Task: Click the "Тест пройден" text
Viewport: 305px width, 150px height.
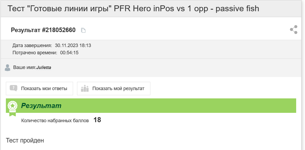Action: pos(25,140)
